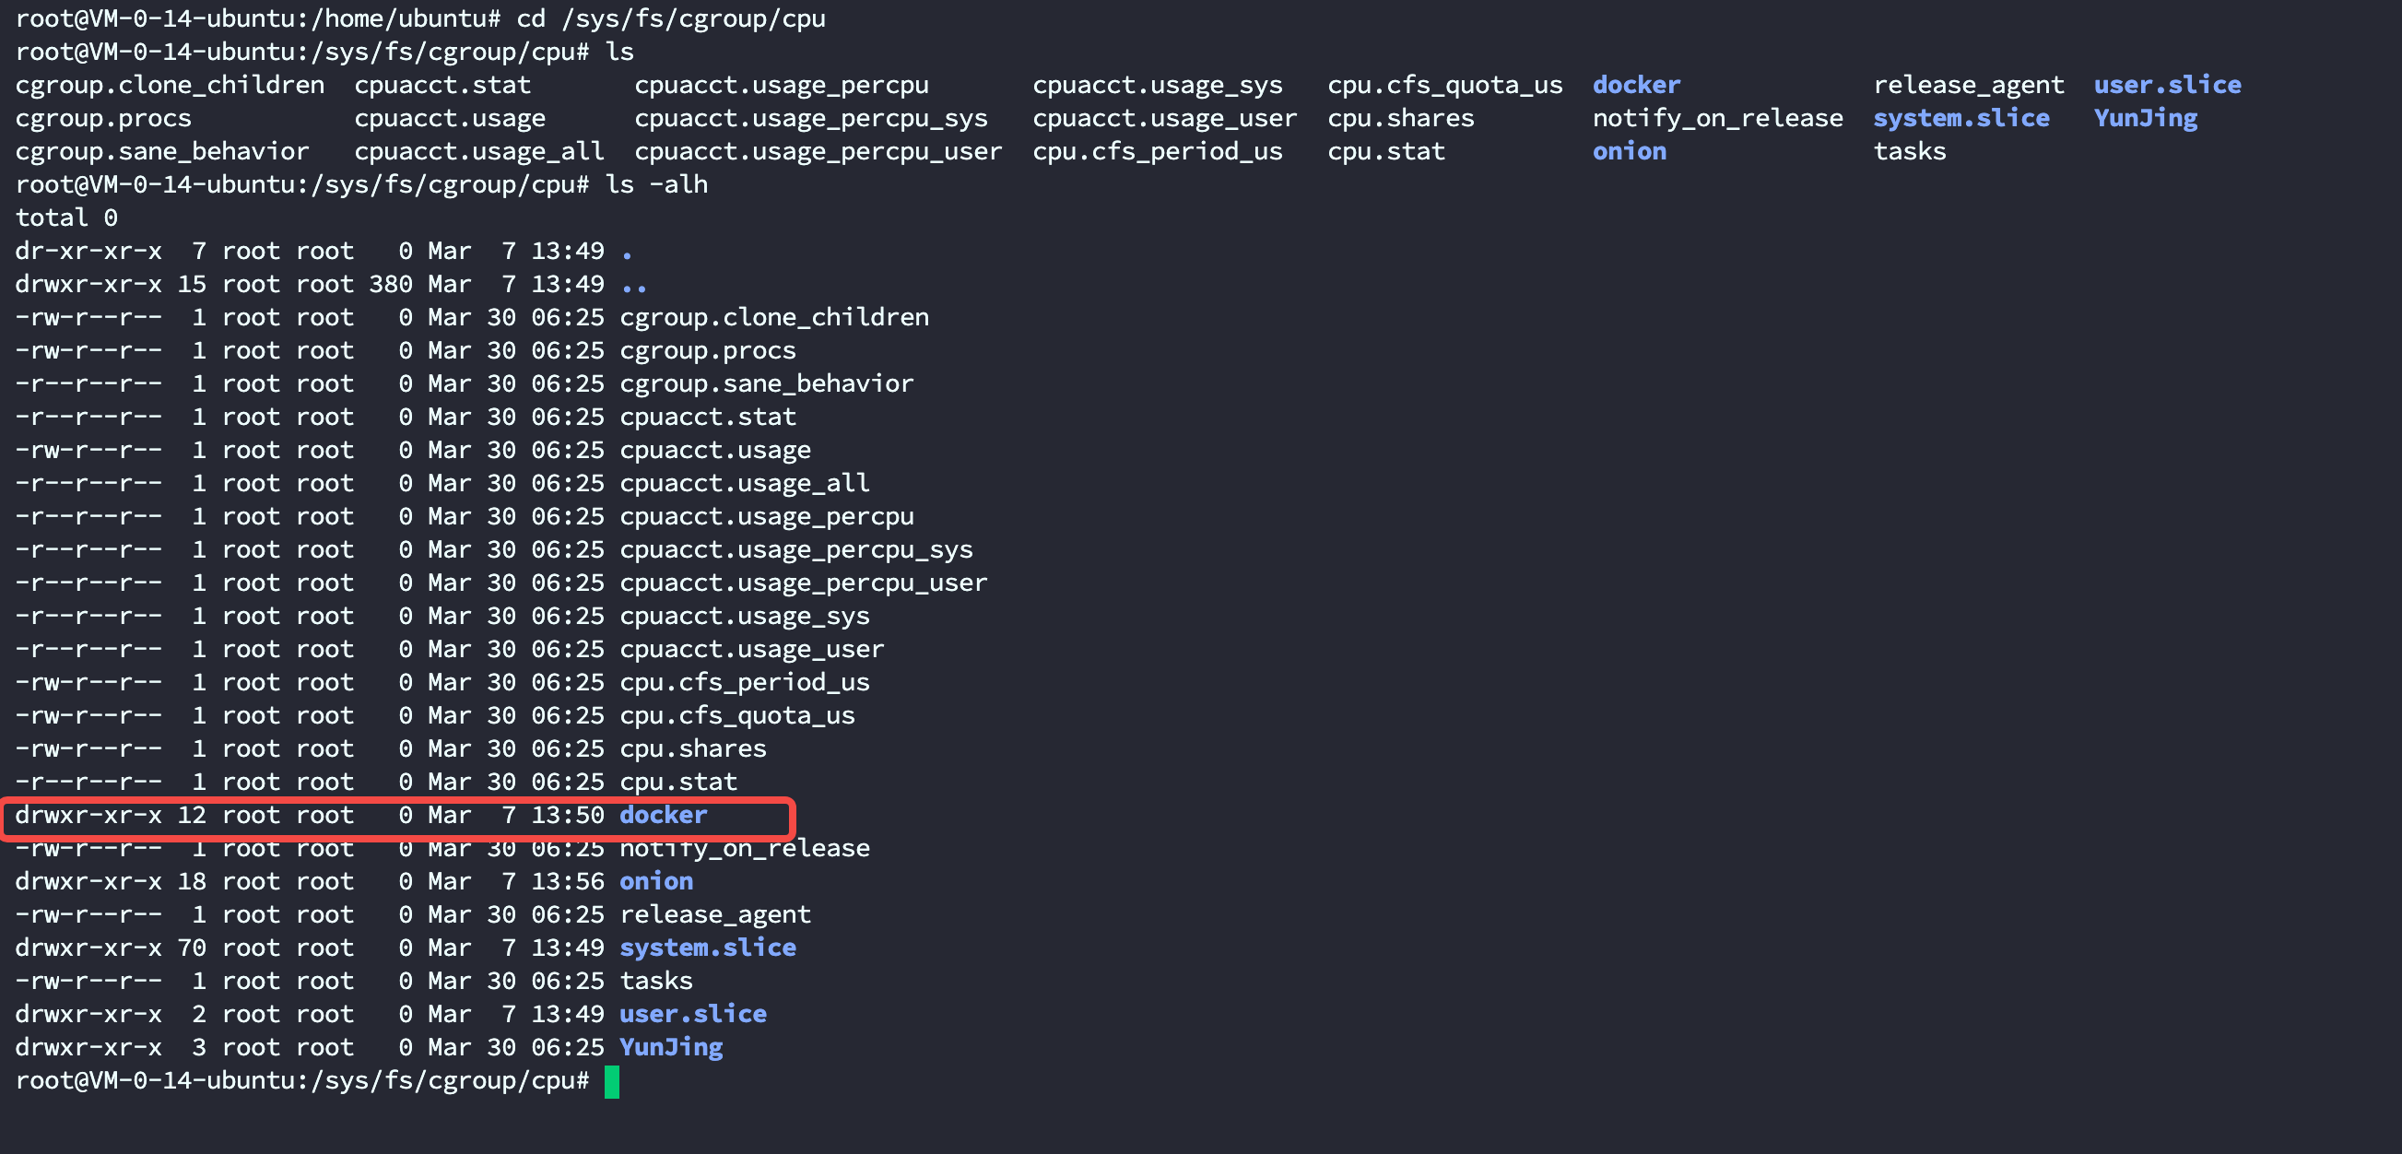Select cpu.stat in the long listing
The height and width of the screenshot is (1154, 2402).
coord(677,782)
